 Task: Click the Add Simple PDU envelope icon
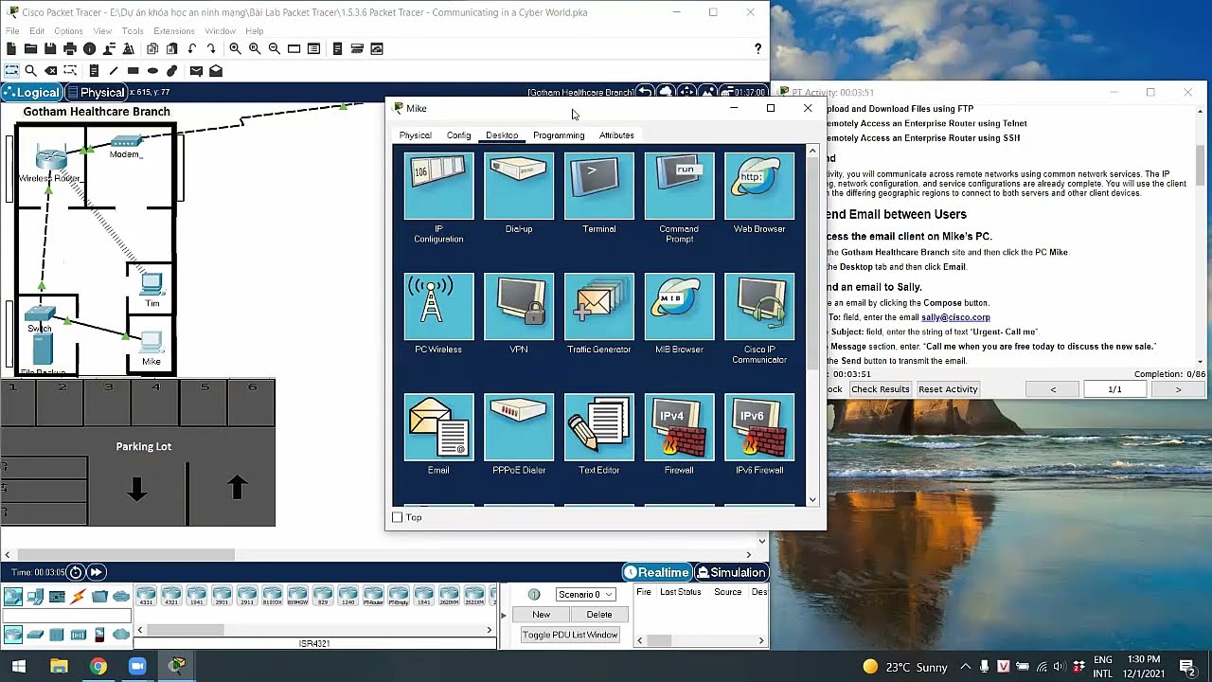click(x=196, y=70)
